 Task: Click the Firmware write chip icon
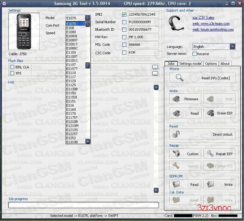pyautogui.click(x=176, y=99)
